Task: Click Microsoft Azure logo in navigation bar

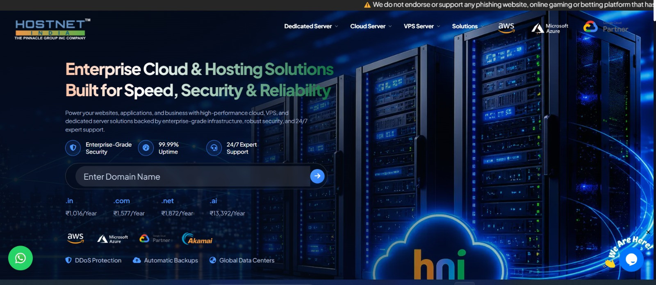Action: (x=550, y=28)
